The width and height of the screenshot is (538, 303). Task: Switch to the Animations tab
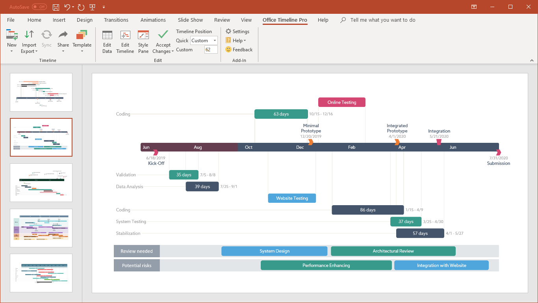coord(153,20)
